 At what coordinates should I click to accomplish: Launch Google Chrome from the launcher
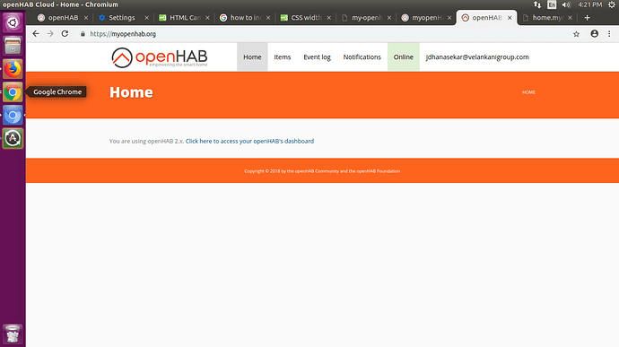click(x=13, y=92)
